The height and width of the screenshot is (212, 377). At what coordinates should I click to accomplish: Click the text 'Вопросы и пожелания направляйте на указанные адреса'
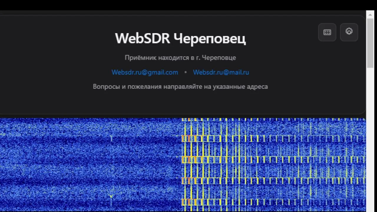tap(180, 87)
